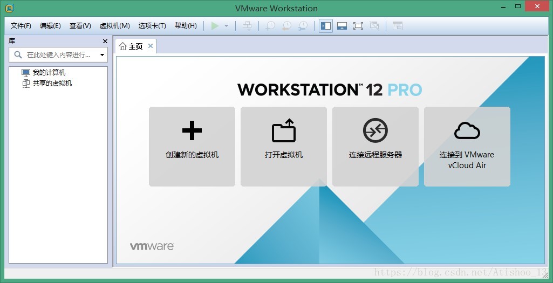Click the Manage Snapshots wrench-clock icon
The height and width of the screenshot is (283, 553).
pos(303,26)
